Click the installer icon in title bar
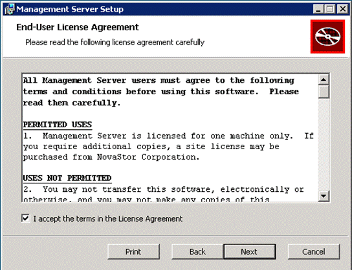The image size is (352, 270). [x=10, y=9]
